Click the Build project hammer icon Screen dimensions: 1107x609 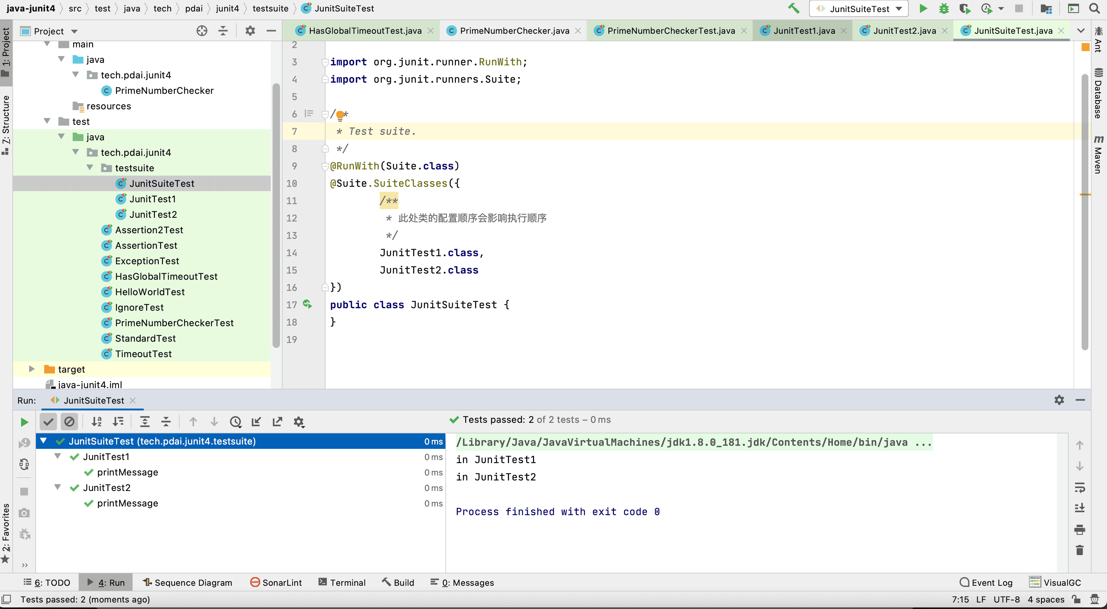pyautogui.click(x=793, y=8)
